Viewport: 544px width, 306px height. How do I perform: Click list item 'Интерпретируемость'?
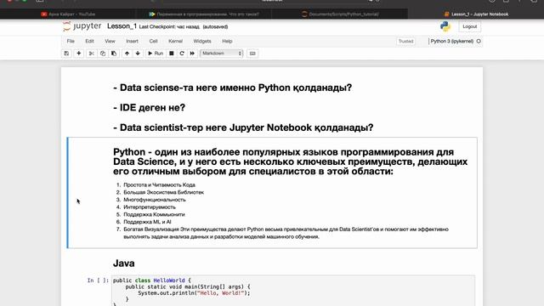(x=150, y=207)
